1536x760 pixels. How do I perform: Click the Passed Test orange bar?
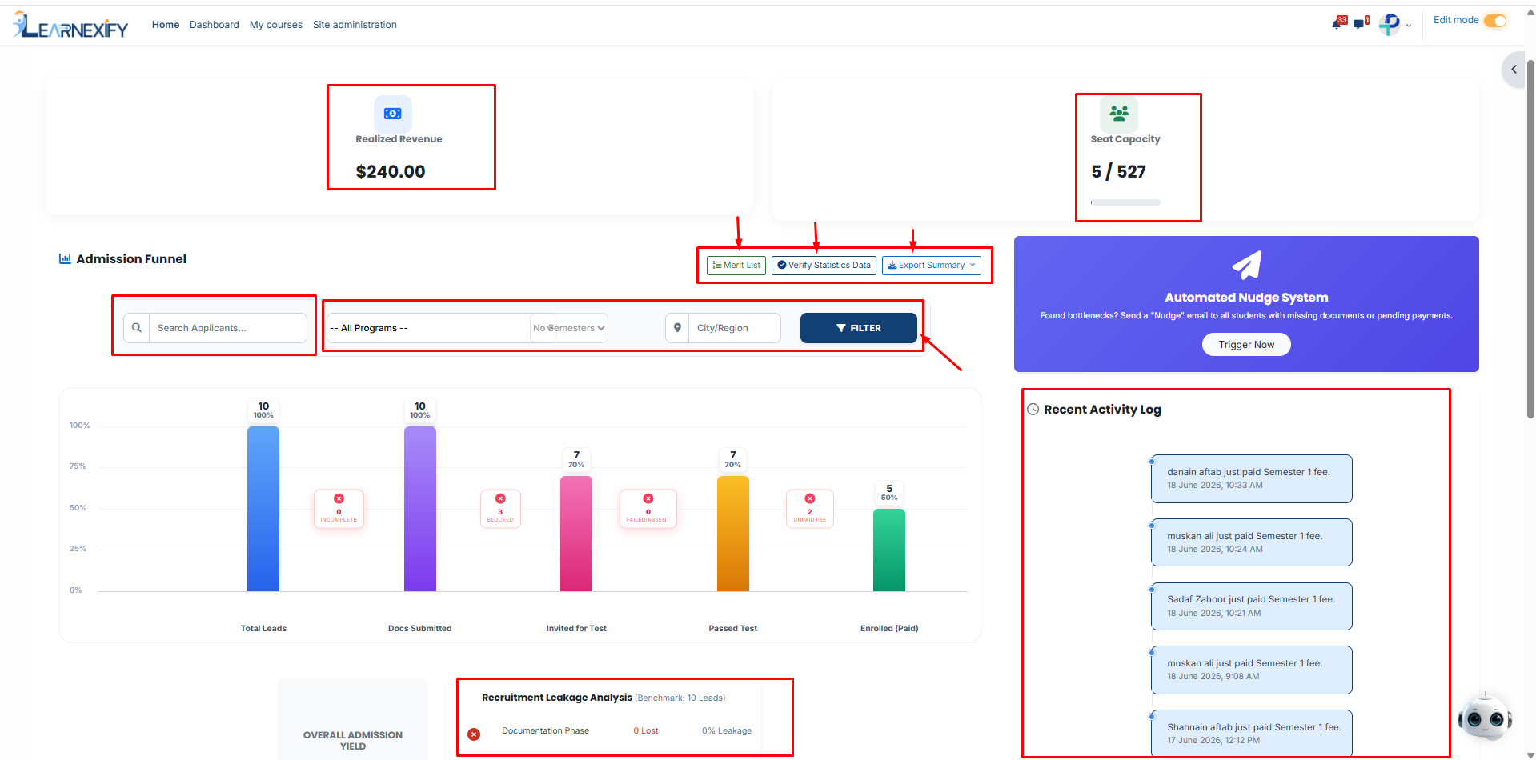coord(733,534)
